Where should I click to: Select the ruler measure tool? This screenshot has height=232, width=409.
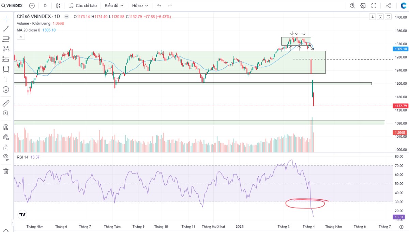[6, 103]
